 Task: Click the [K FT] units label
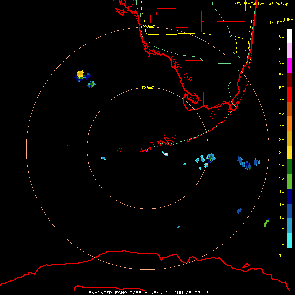(x=277, y=23)
